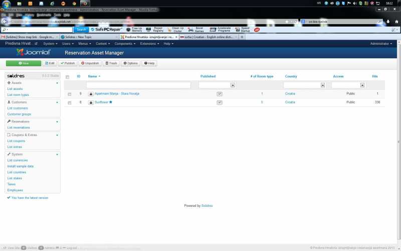
Task: Open the Components menu
Action: point(125,44)
